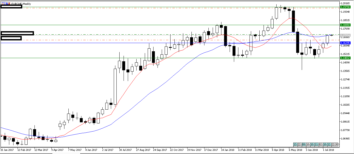
Task: Click the 1.07790 price scale value
Action: pos(346,130)
